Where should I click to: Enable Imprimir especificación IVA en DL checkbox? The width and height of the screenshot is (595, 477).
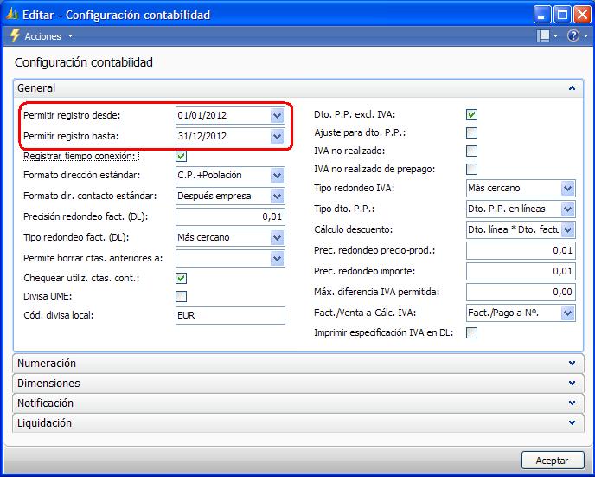(x=471, y=333)
